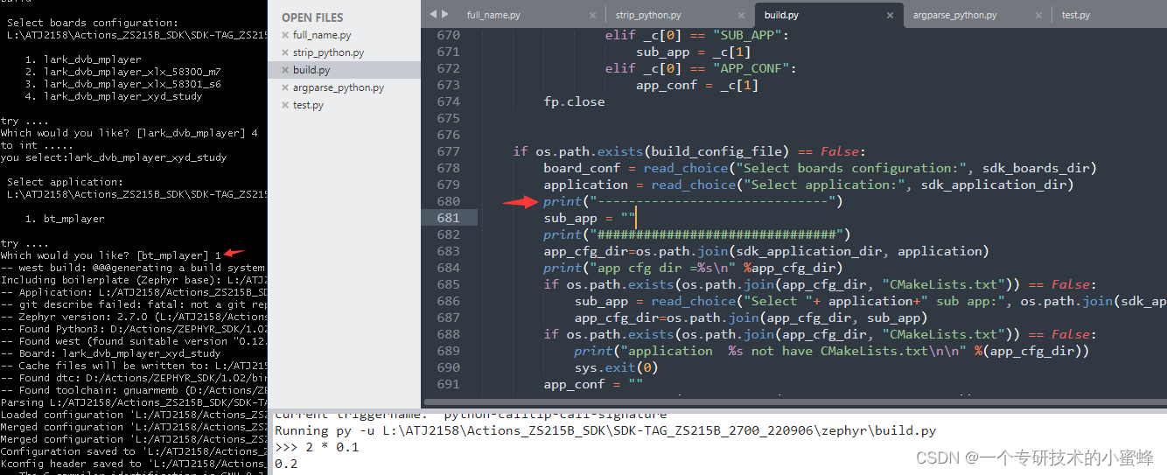1167x475 pixels.
Task: Open full_name.py from the Open Files list
Action: click(x=322, y=35)
